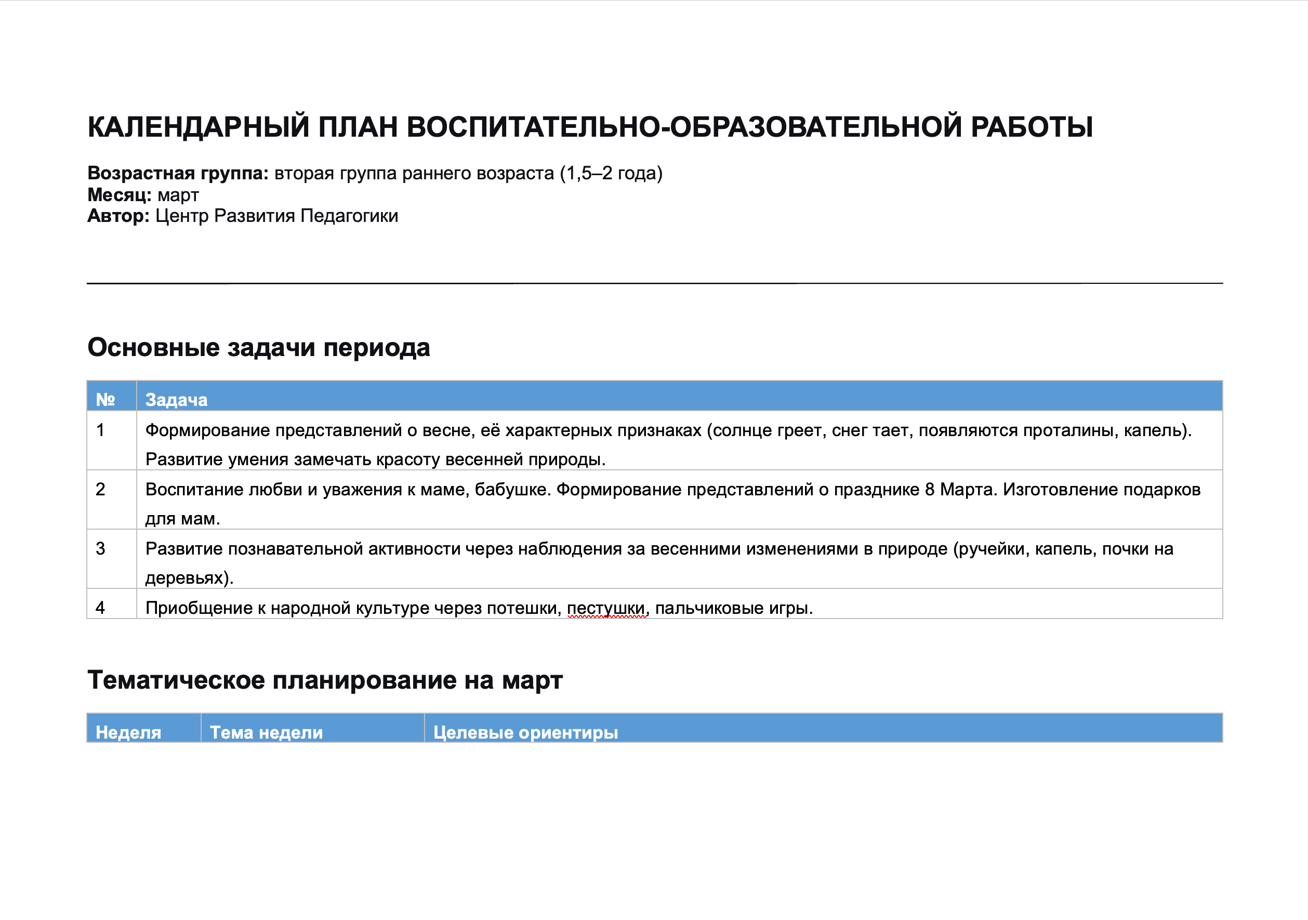Click the line 'Развитие умения замечать красоту весенней природы.'
Image resolution: width=1308 pixels, height=920 pixels.
point(375,459)
